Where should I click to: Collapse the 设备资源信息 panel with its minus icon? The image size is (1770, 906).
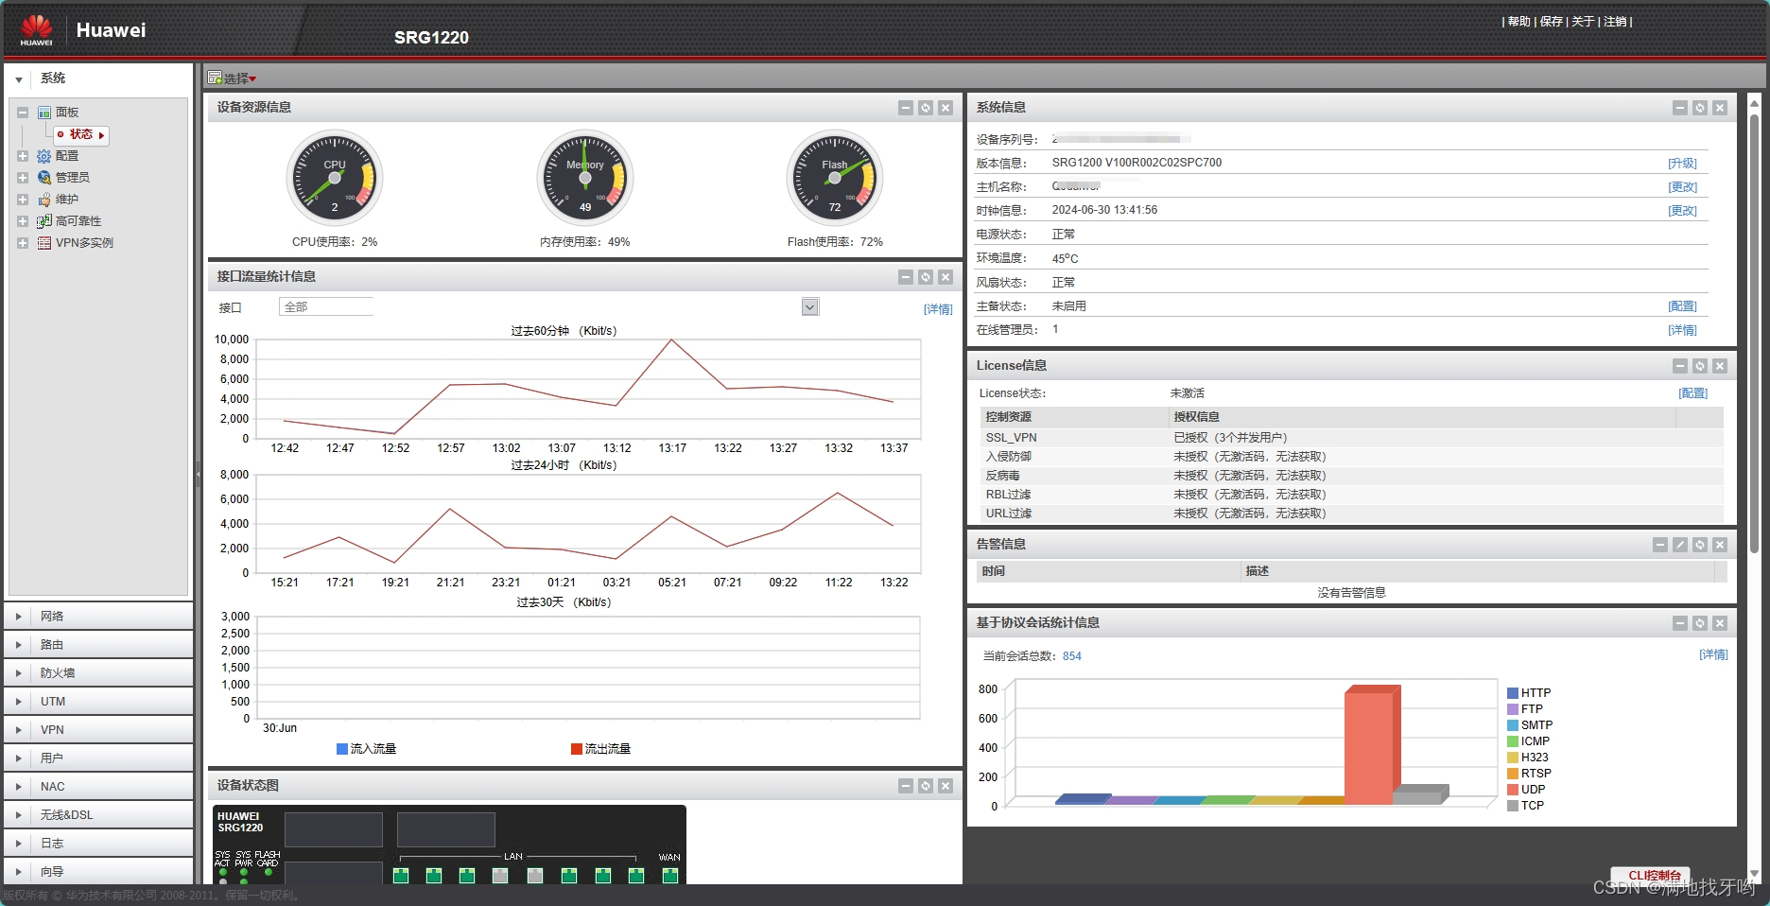click(906, 108)
